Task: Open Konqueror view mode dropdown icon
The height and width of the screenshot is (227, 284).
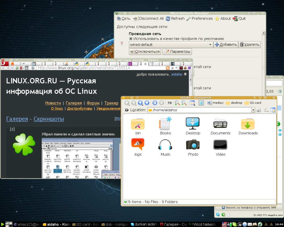Action: 192,103
